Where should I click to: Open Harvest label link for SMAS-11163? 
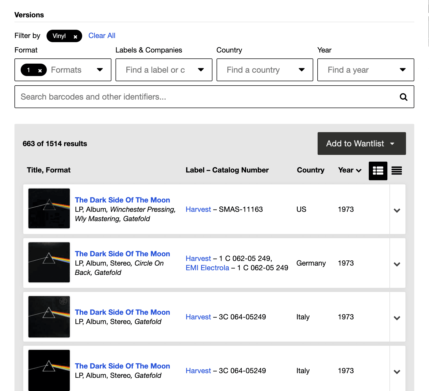(198, 209)
